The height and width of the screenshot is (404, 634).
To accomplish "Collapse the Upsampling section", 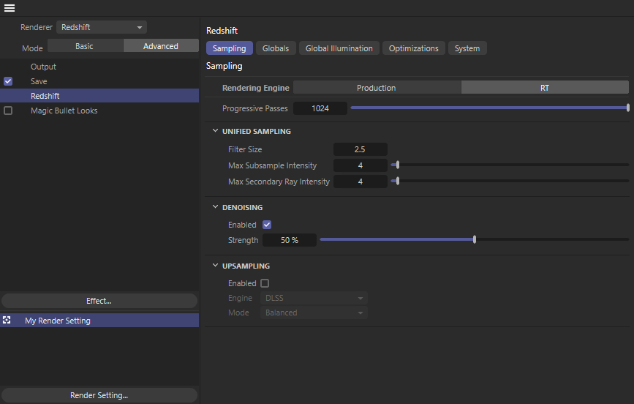I will click(x=215, y=266).
